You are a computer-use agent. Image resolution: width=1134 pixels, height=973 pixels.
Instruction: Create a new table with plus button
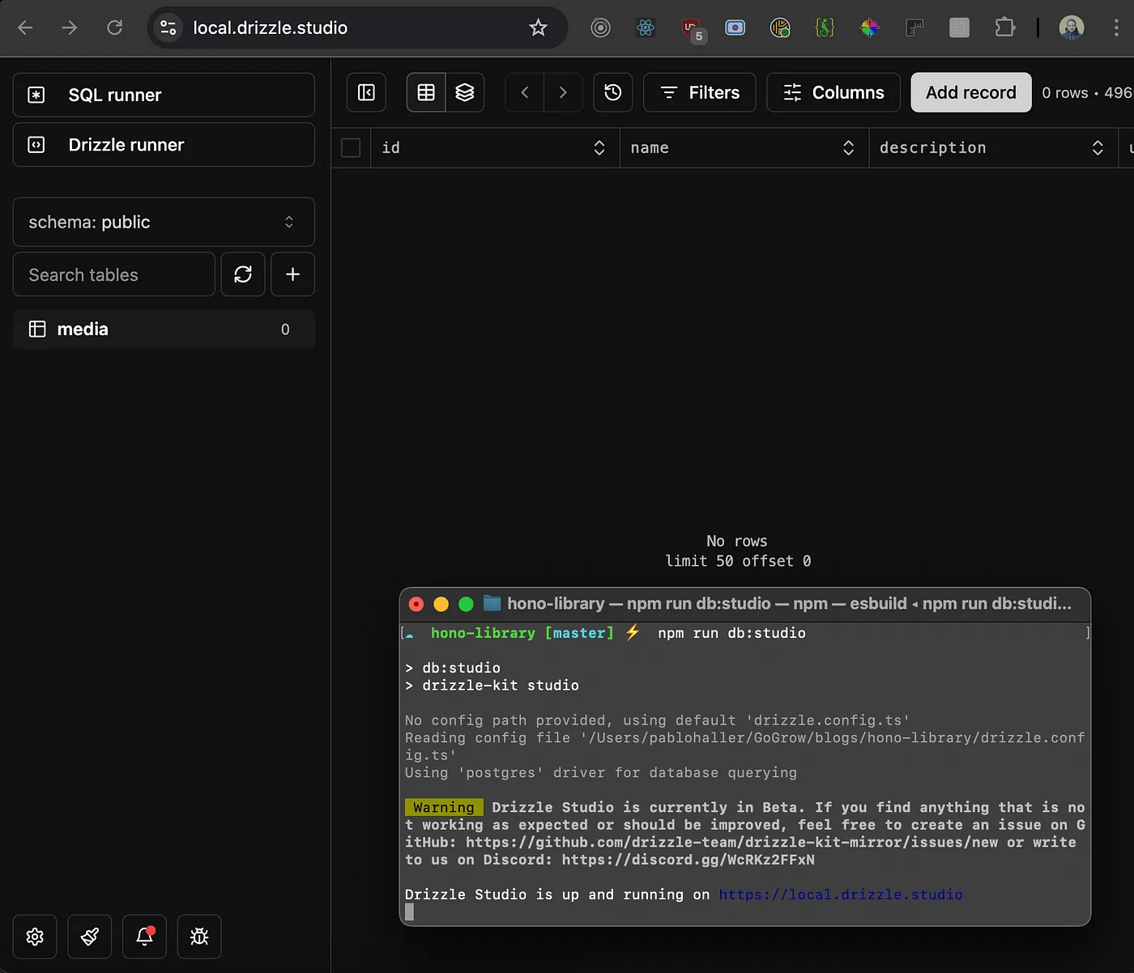[x=292, y=274]
